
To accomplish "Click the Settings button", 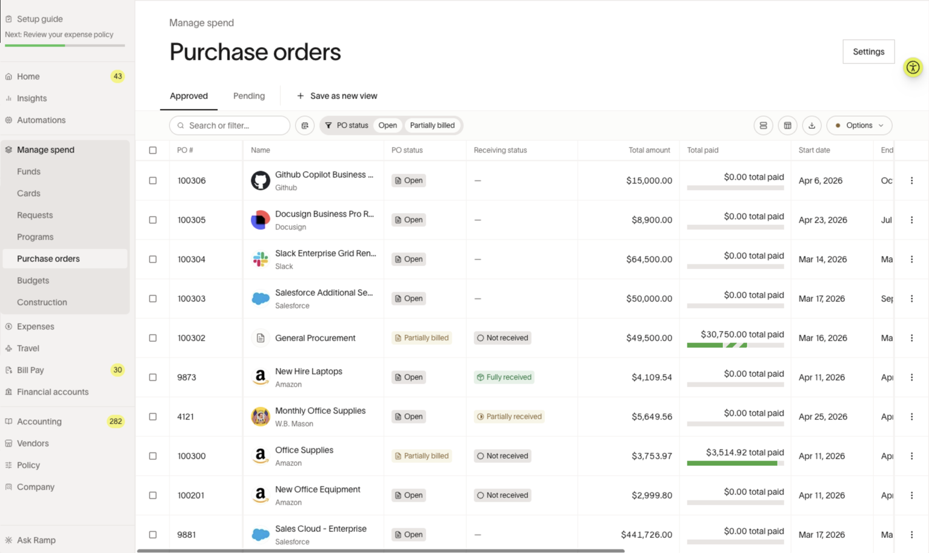I will pyautogui.click(x=868, y=51).
